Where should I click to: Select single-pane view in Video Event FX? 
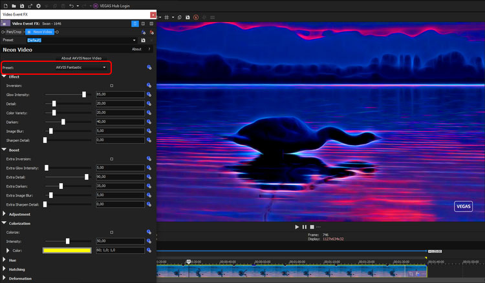[135, 23]
